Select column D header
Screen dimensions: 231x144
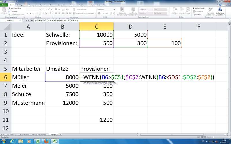coord(131,26)
